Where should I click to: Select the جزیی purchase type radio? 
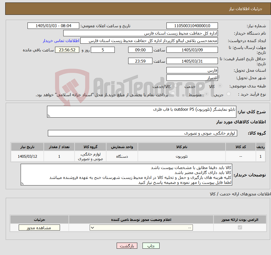pos(229,94)
